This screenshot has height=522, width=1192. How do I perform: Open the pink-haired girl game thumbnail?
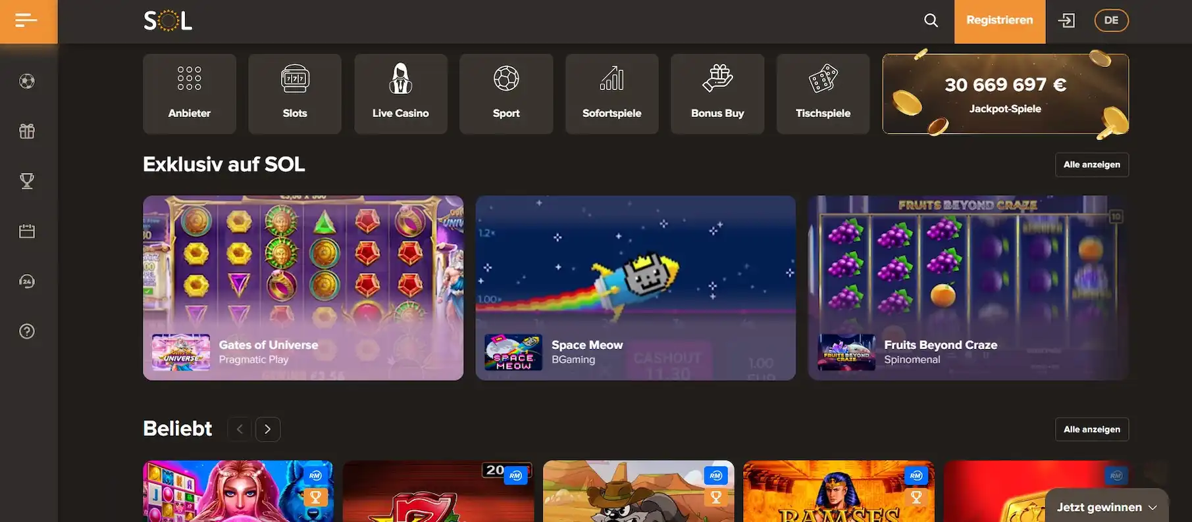[238, 491]
